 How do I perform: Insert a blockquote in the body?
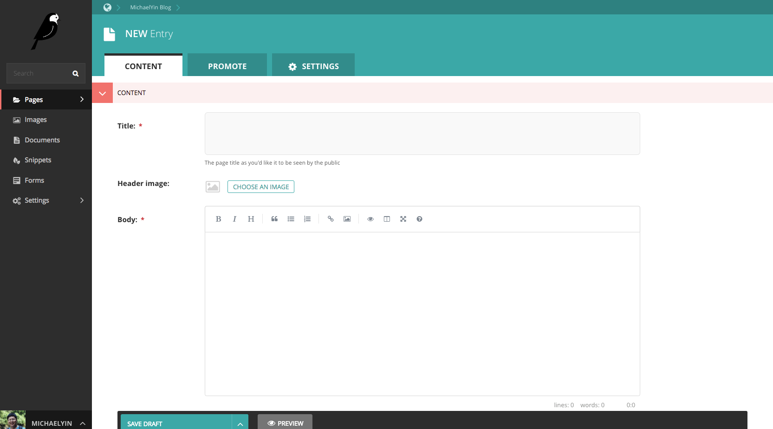click(274, 219)
